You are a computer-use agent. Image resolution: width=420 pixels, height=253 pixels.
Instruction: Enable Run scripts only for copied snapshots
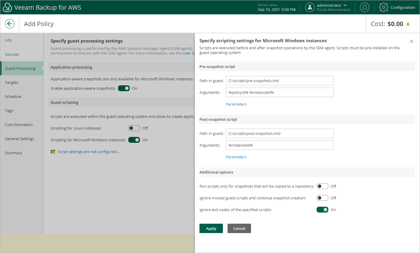pos(322,186)
